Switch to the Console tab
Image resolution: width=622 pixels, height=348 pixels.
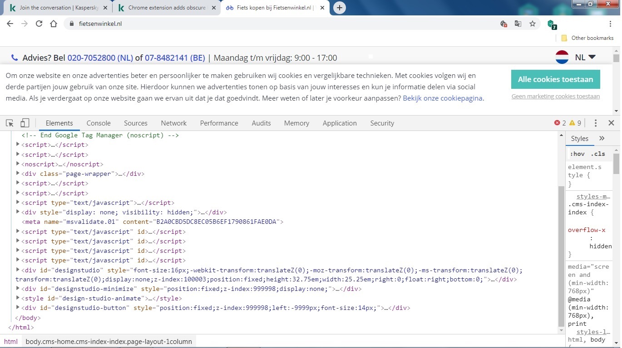(99, 123)
